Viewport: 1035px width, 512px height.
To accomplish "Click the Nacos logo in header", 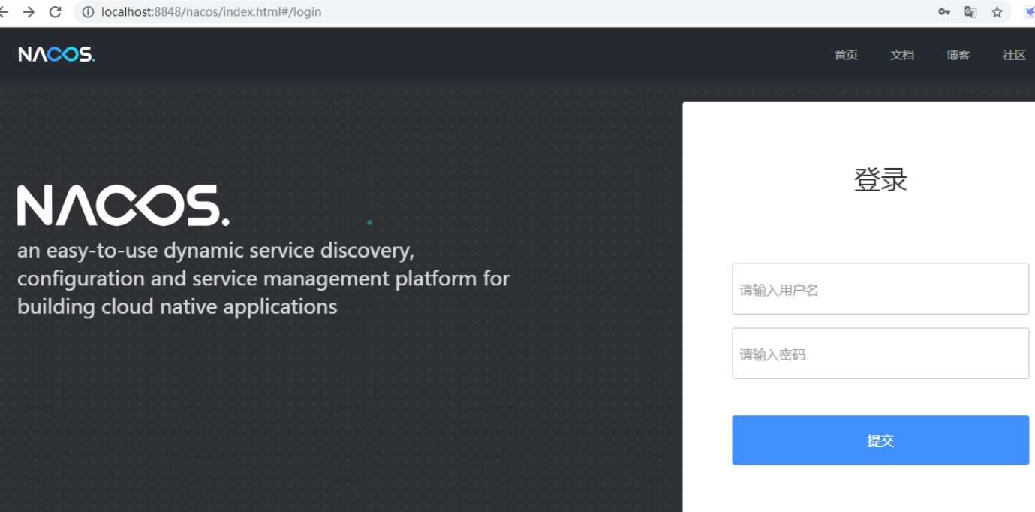I will pyautogui.click(x=57, y=54).
